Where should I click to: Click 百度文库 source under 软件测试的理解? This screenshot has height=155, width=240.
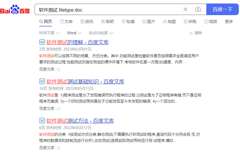(x=47, y=70)
